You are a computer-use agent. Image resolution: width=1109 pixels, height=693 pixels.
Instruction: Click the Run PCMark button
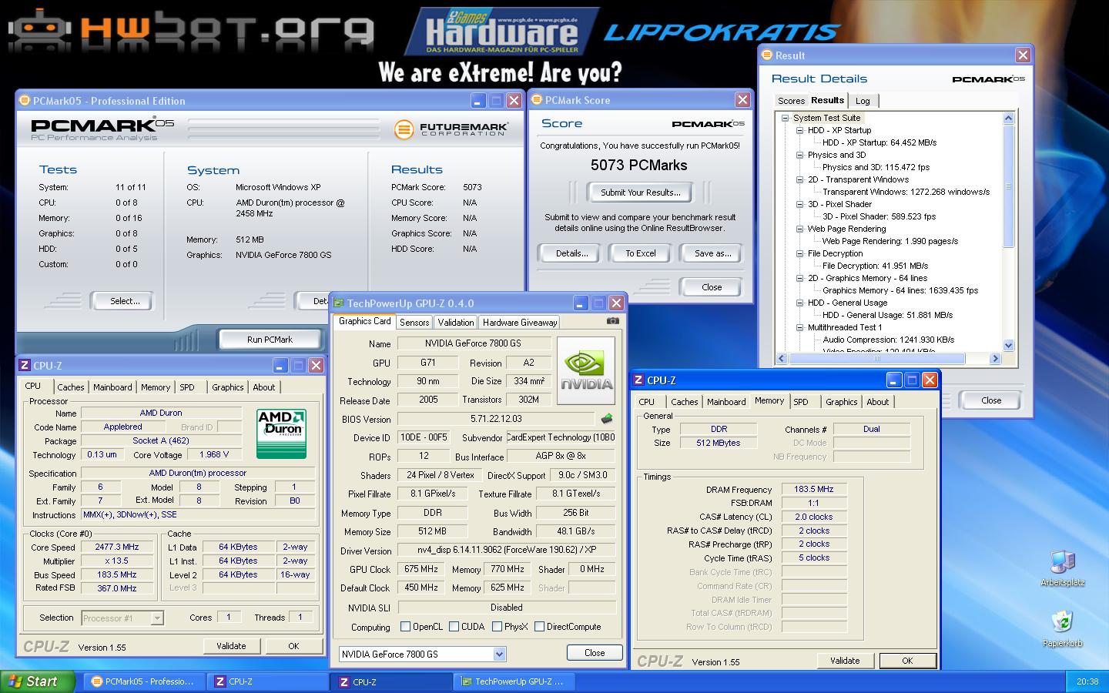pos(270,339)
